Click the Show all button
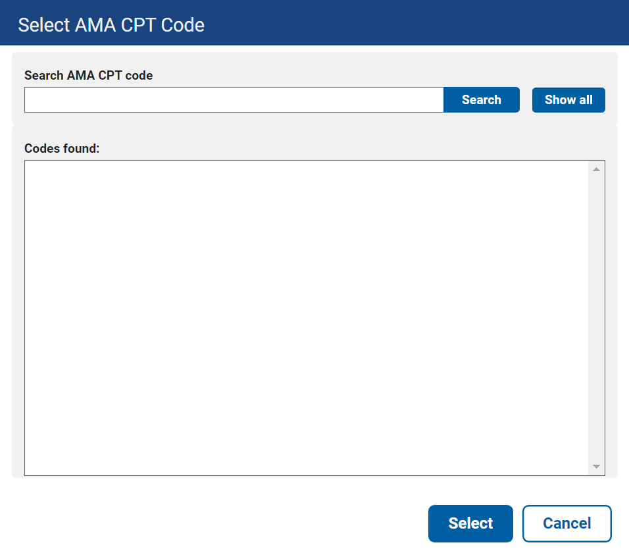The width and height of the screenshot is (629, 551). pyautogui.click(x=568, y=100)
